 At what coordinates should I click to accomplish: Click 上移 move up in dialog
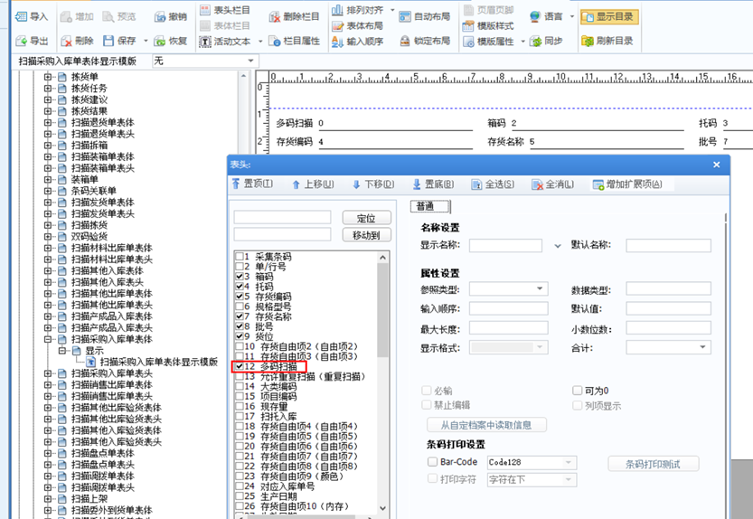tap(313, 184)
